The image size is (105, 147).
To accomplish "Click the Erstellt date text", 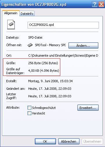I will [x=50, y=81].
